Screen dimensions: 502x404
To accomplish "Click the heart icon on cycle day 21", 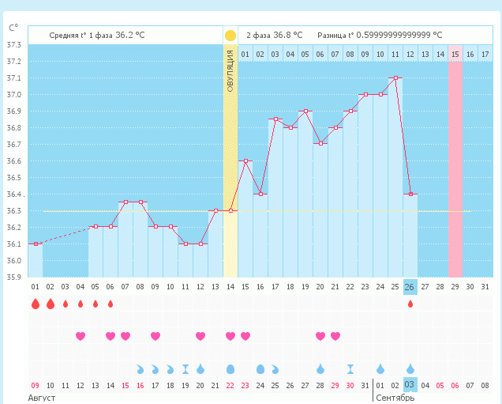I will pos(335,336).
